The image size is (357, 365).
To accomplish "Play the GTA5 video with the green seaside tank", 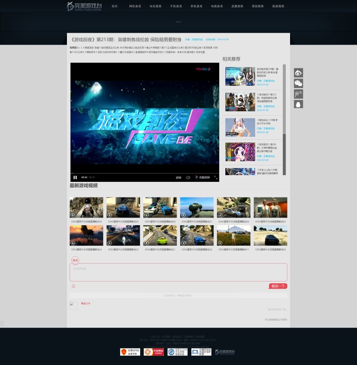I will [x=197, y=207].
